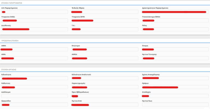
Task: Click the Ωράριο schedule field
Action: (x=175, y=87)
